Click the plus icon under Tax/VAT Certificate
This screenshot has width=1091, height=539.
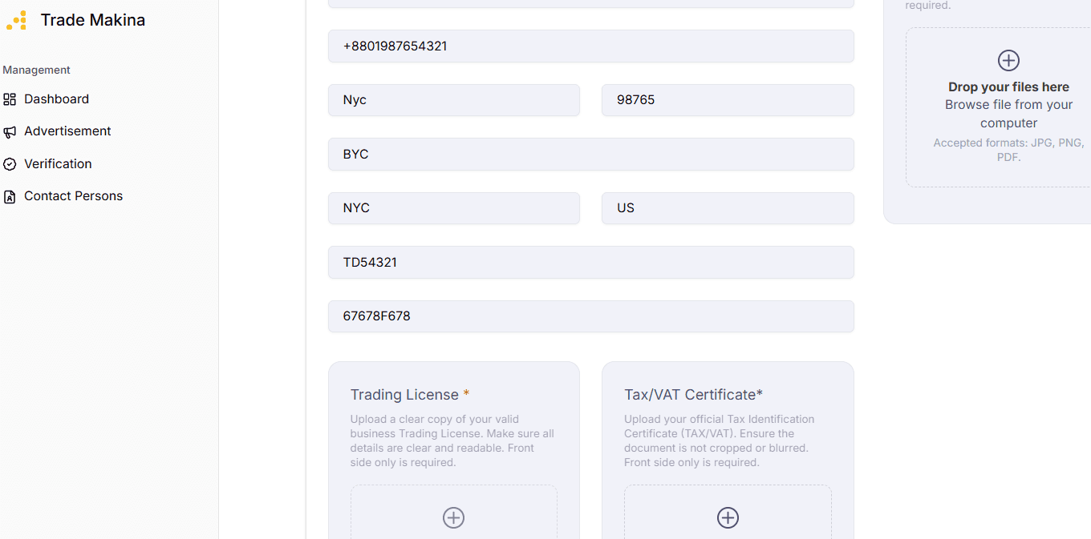[728, 517]
